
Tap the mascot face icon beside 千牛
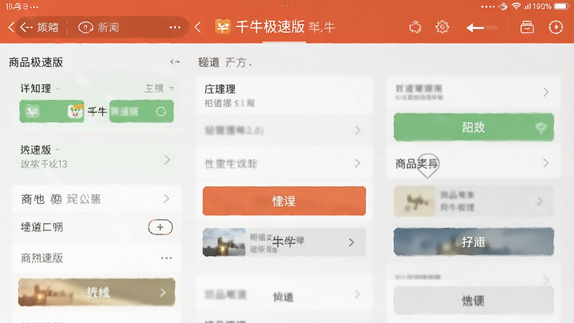pyautogui.click(x=76, y=112)
